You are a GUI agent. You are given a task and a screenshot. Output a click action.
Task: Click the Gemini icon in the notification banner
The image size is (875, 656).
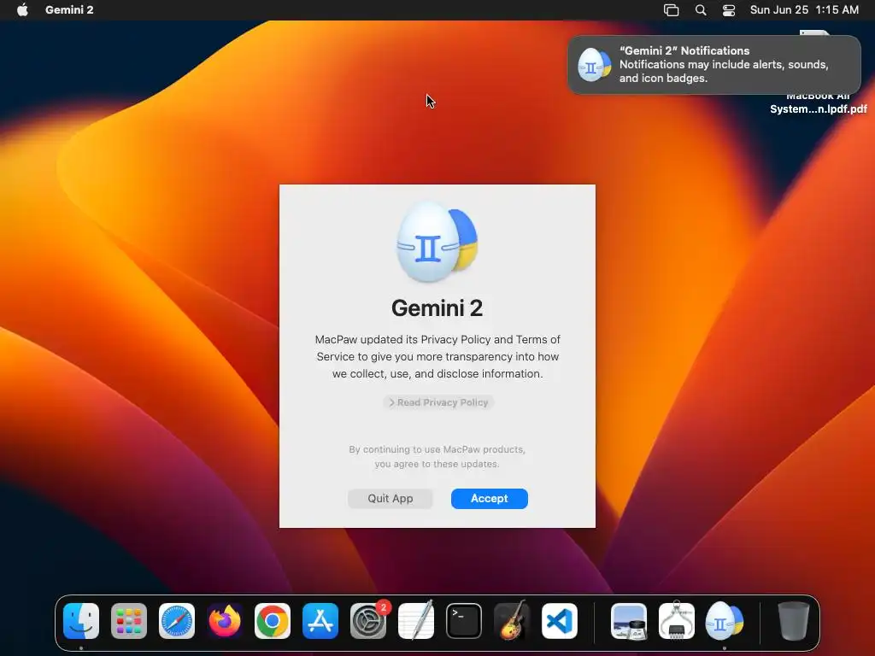point(594,65)
